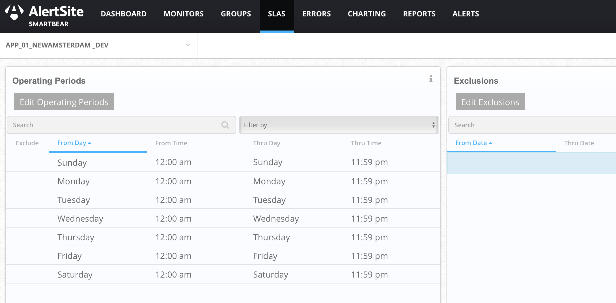Viewport: 616px width, 303px height.
Task: Click Tuesday's Thru Day cell
Action: [x=269, y=200]
